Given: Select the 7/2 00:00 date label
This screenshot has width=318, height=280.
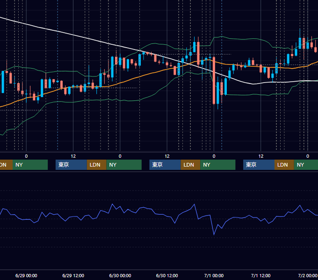Looking at the screenshot, I should pyautogui.click(x=307, y=275).
